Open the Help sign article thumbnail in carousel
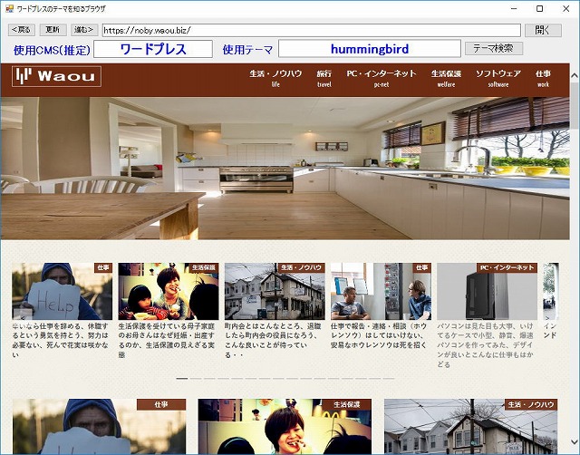 tap(63, 292)
